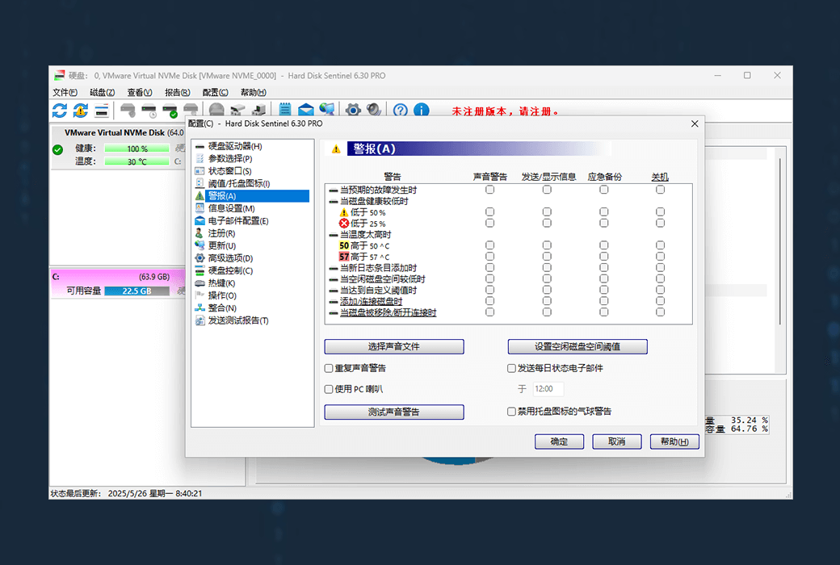The width and height of the screenshot is (840, 565).
Task: Check the 禁用托盘图标的气球警告 checkbox
Action: [x=511, y=412]
